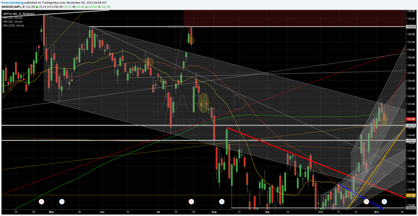Click the yellow 111.26 price label
This screenshot has height=216, width=418.
(x=411, y=195)
